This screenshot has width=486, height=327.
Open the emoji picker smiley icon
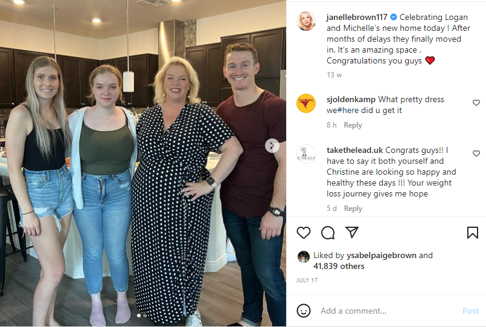click(304, 311)
